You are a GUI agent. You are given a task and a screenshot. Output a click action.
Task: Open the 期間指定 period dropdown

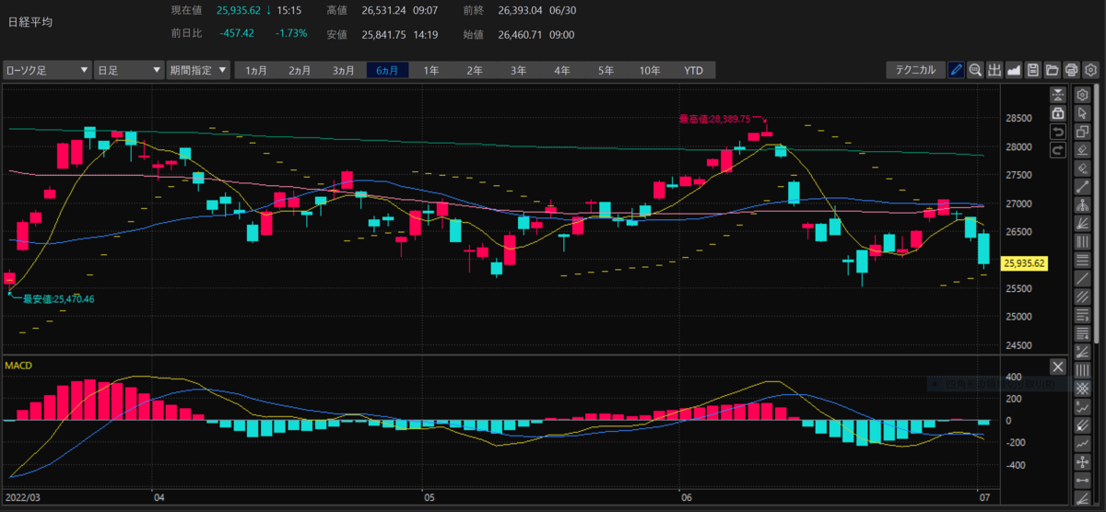(198, 70)
